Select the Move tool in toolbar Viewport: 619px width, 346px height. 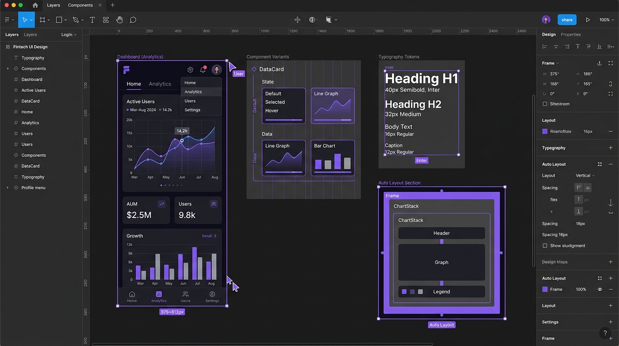click(25, 20)
